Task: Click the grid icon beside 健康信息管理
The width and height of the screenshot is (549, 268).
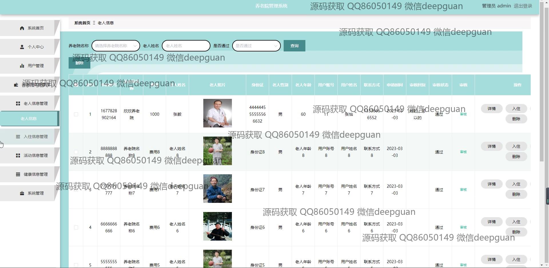Action: click(18, 174)
